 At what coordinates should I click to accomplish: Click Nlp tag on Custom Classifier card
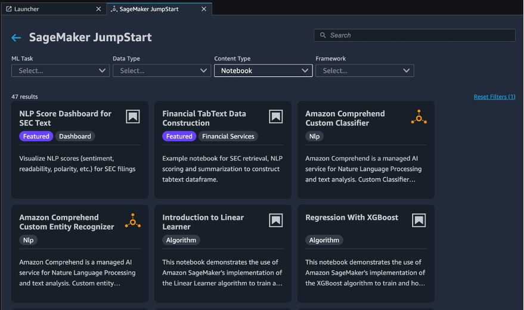(x=315, y=137)
